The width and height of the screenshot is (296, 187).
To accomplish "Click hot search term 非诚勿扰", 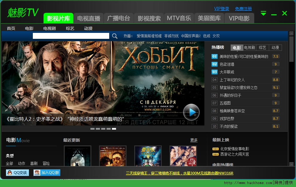I will (171, 36).
